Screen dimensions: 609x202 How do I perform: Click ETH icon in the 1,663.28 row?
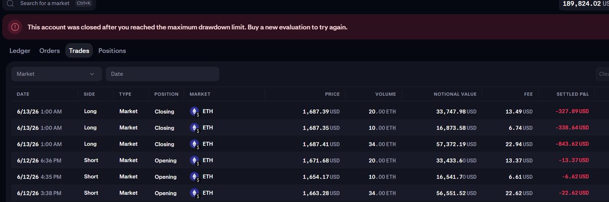194,193
